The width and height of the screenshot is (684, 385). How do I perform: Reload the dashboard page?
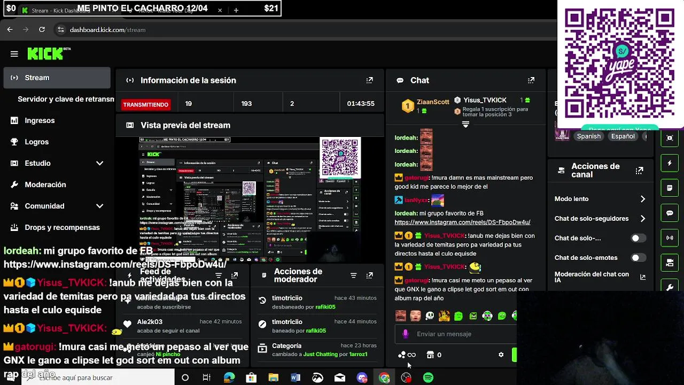pyautogui.click(x=42, y=29)
